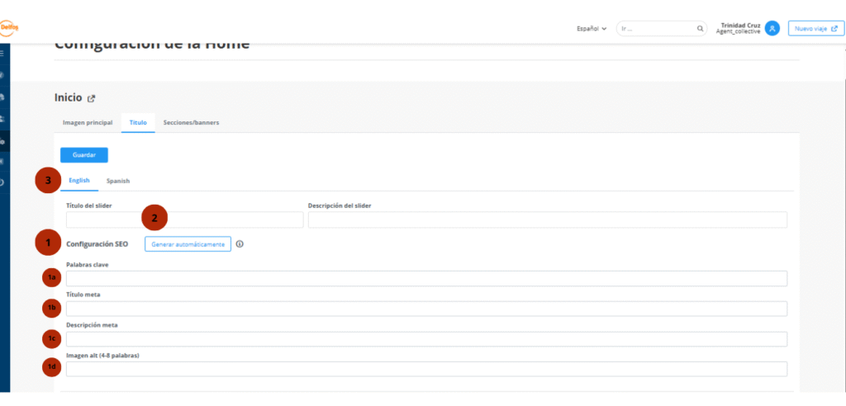Click the Delfos logo
Viewport: 846px width, 406px height.
[8, 27]
